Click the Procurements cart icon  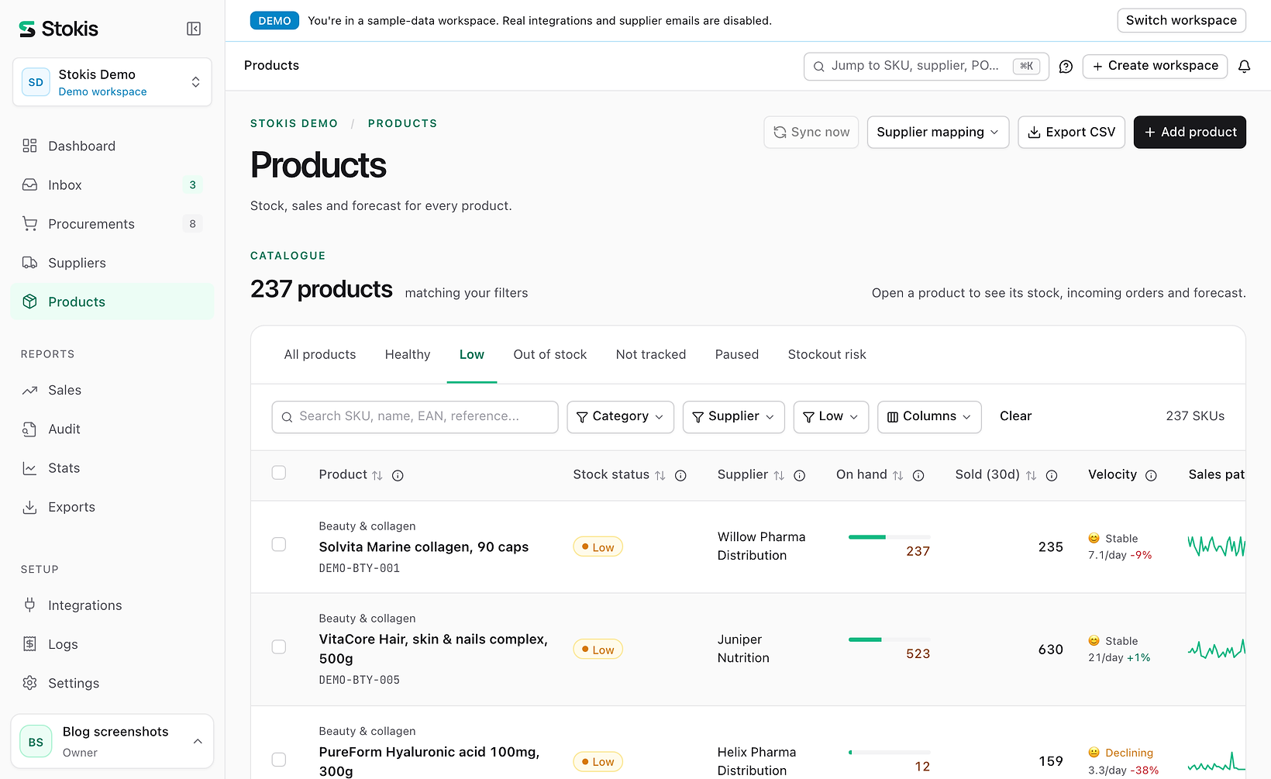coord(29,223)
